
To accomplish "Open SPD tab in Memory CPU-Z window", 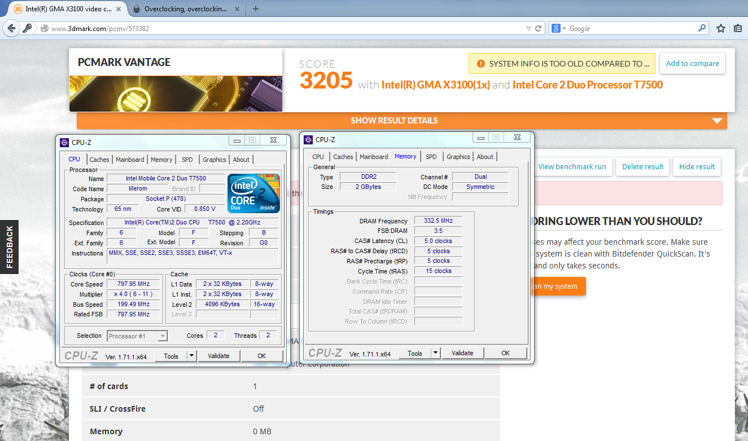I will pos(431,157).
